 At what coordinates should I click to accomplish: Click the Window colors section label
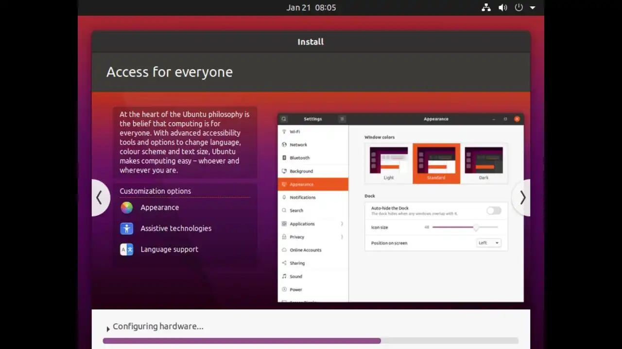380,137
